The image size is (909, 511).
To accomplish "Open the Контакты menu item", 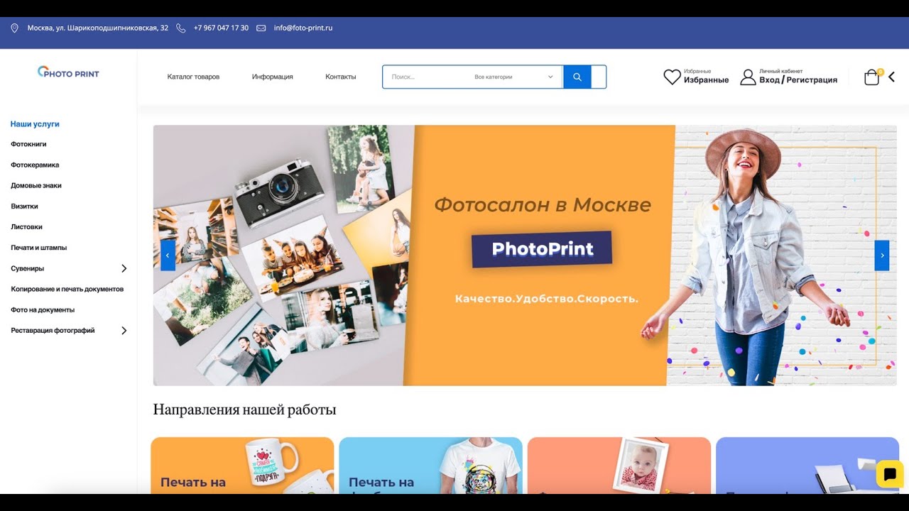I will point(341,77).
